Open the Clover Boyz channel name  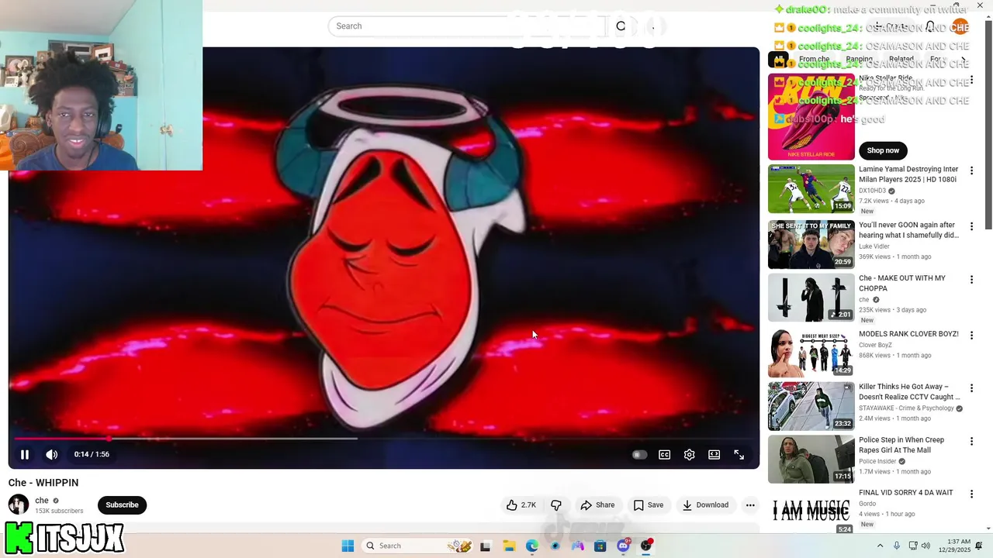pyautogui.click(x=875, y=345)
